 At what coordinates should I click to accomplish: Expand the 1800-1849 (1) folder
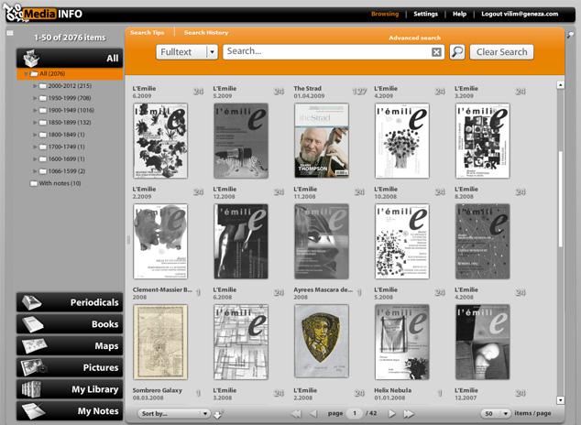35,135
